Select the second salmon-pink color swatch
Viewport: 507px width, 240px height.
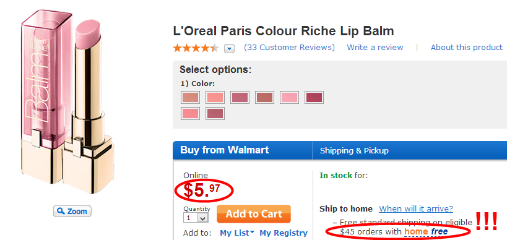pyautogui.click(x=215, y=97)
